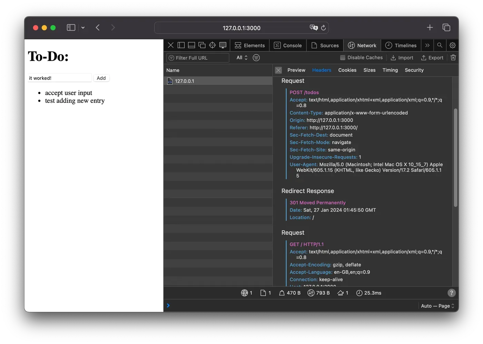Viewport: 483px width, 344px height.
Task: Select the Network tab
Action: coord(362,45)
